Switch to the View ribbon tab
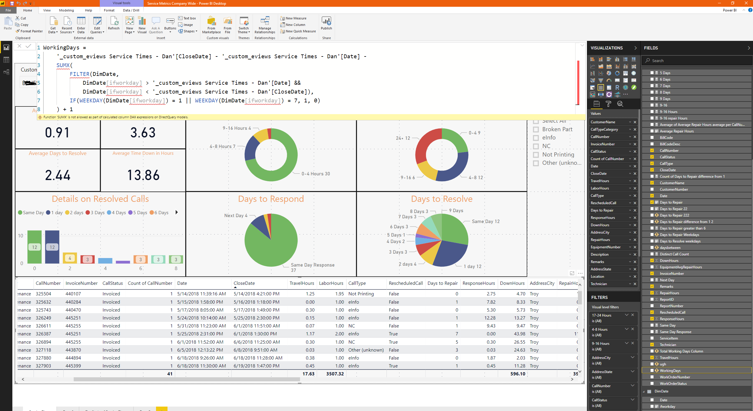753x411 pixels. [x=47, y=10]
